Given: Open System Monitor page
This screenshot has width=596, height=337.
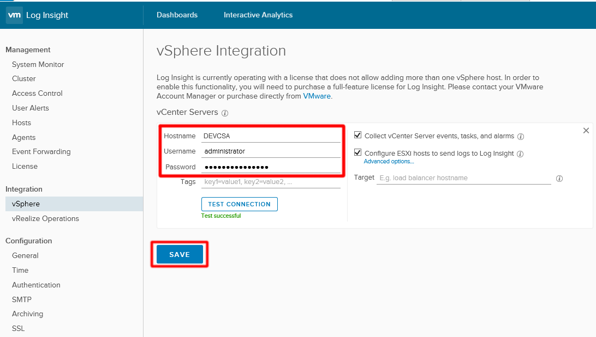Looking at the screenshot, I should click(38, 64).
